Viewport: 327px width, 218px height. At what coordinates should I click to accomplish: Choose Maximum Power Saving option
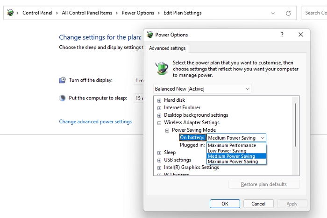236,162
